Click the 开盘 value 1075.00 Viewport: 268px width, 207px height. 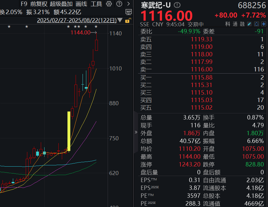click(x=253, y=149)
